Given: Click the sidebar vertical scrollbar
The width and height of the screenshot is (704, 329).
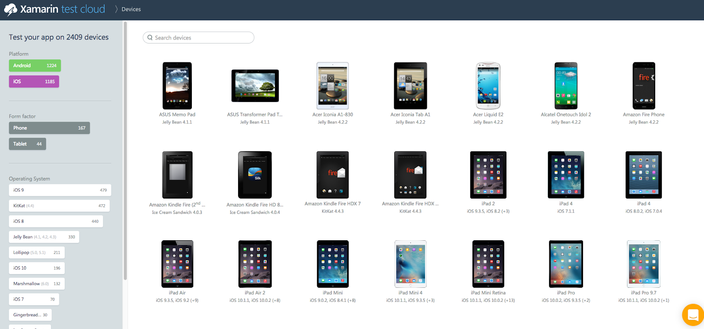Looking at the screenshot, I should (125, 151).
